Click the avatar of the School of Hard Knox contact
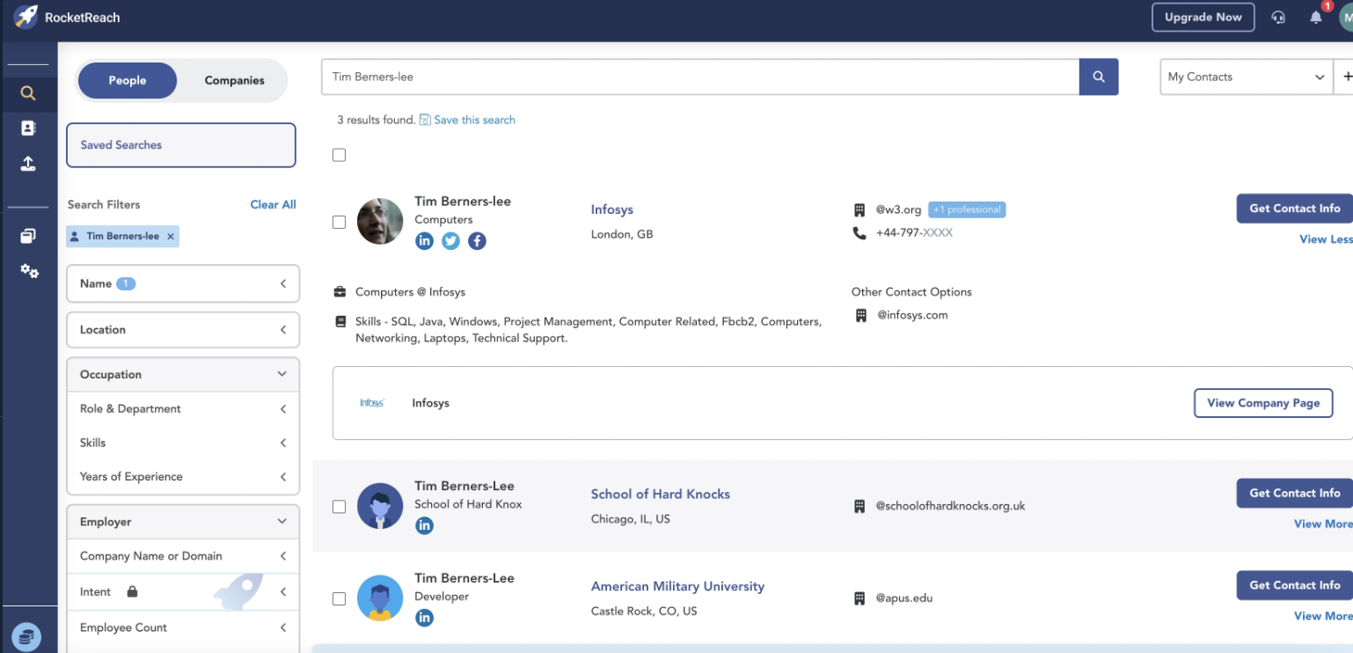The height and width of the screenshot is (653, 1353). pos(380,506)
